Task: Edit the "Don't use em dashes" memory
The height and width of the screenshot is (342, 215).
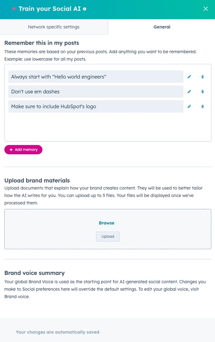Action: click(x=189, y=92)
